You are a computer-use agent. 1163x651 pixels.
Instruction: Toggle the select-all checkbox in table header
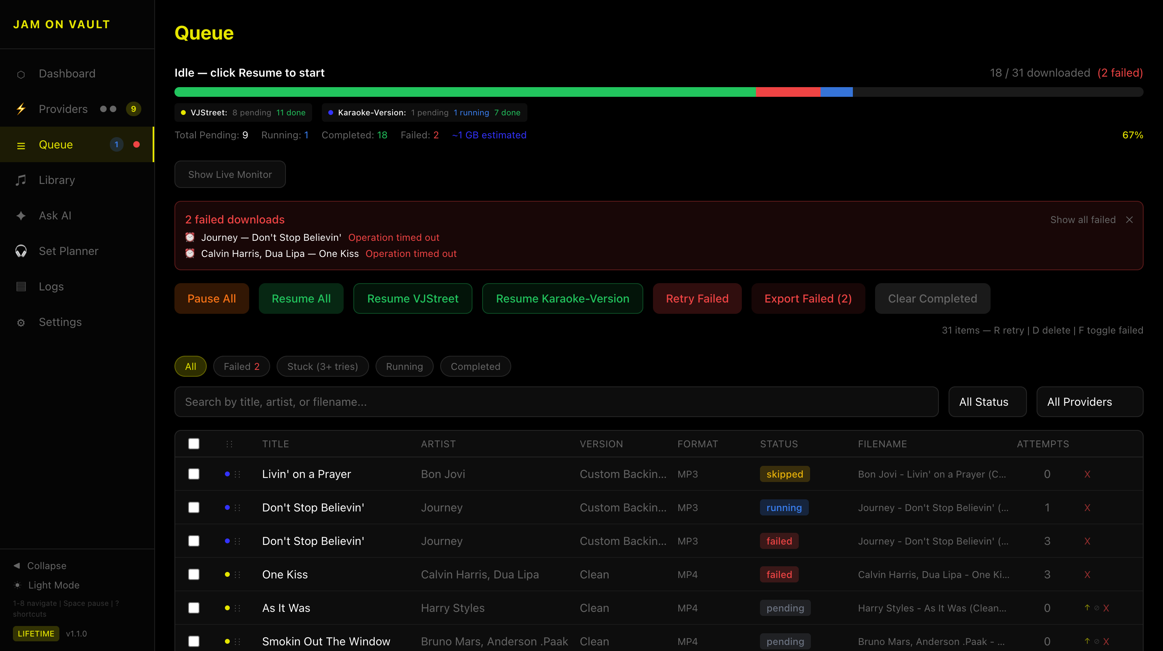pos(194,444)
